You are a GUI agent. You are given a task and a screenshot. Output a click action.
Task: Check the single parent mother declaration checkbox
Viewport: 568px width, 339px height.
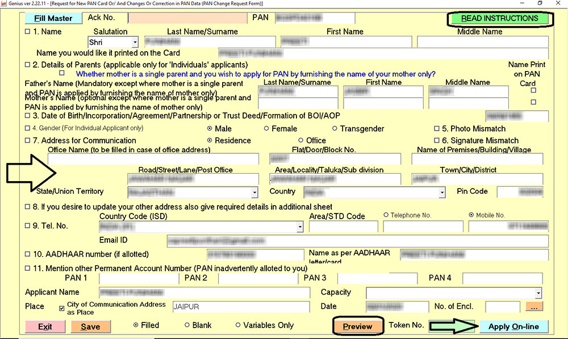(62, 73)
